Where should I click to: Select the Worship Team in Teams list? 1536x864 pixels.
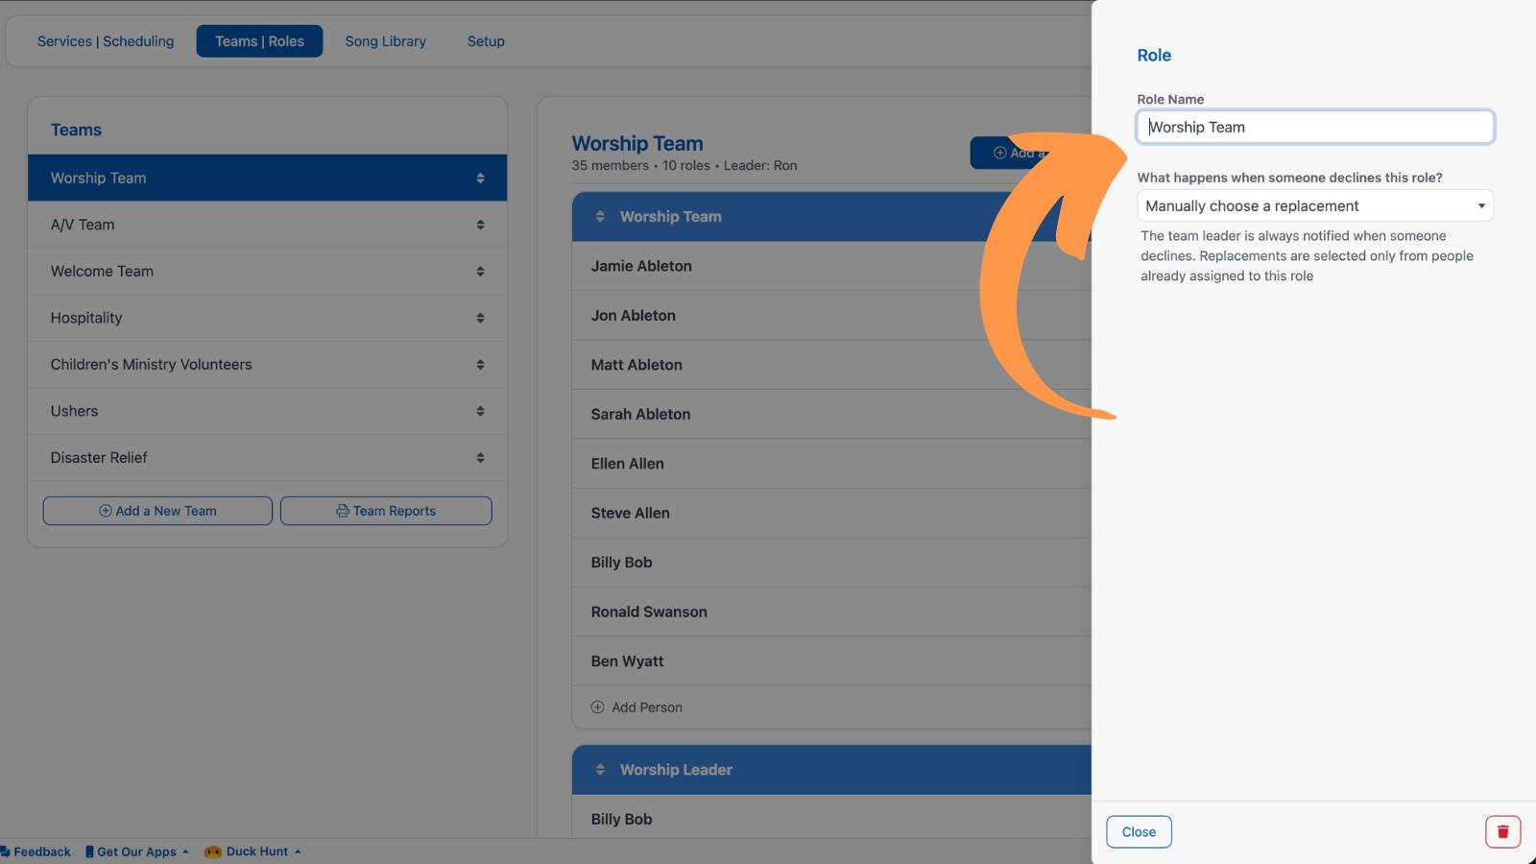pyautogui.click(x=267, y=179)
